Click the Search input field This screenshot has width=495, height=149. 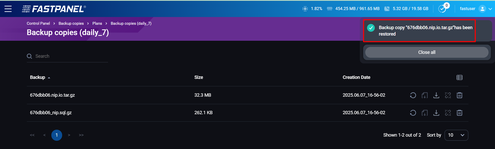pyautogui.click(x=70, y=56)
